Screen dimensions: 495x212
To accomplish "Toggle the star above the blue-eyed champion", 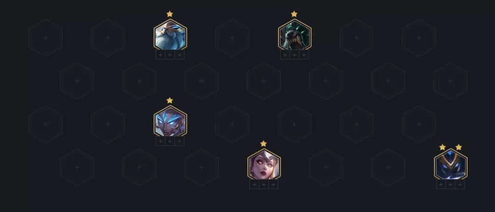I will 170,100.
